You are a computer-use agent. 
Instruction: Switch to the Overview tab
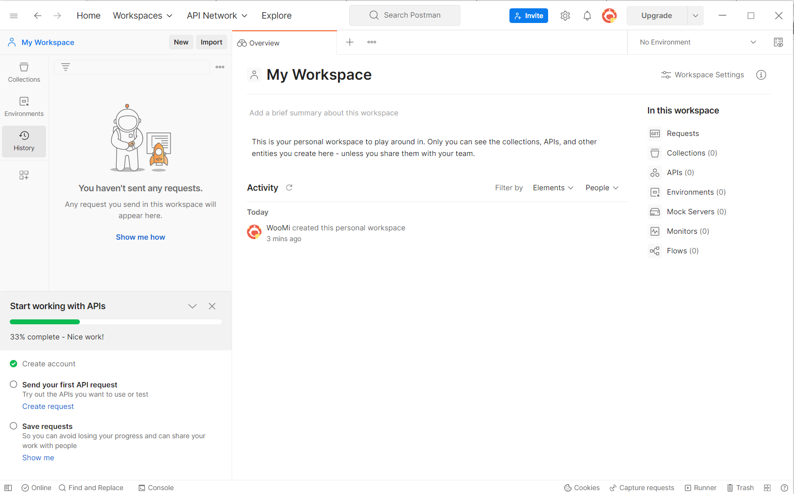pyautogui.click(x=285, y=43)
